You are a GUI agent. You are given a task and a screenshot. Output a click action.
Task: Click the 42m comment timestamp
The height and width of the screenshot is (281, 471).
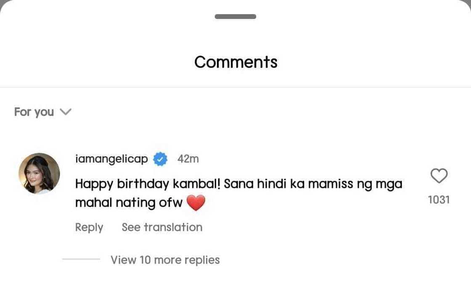[188, 159]
